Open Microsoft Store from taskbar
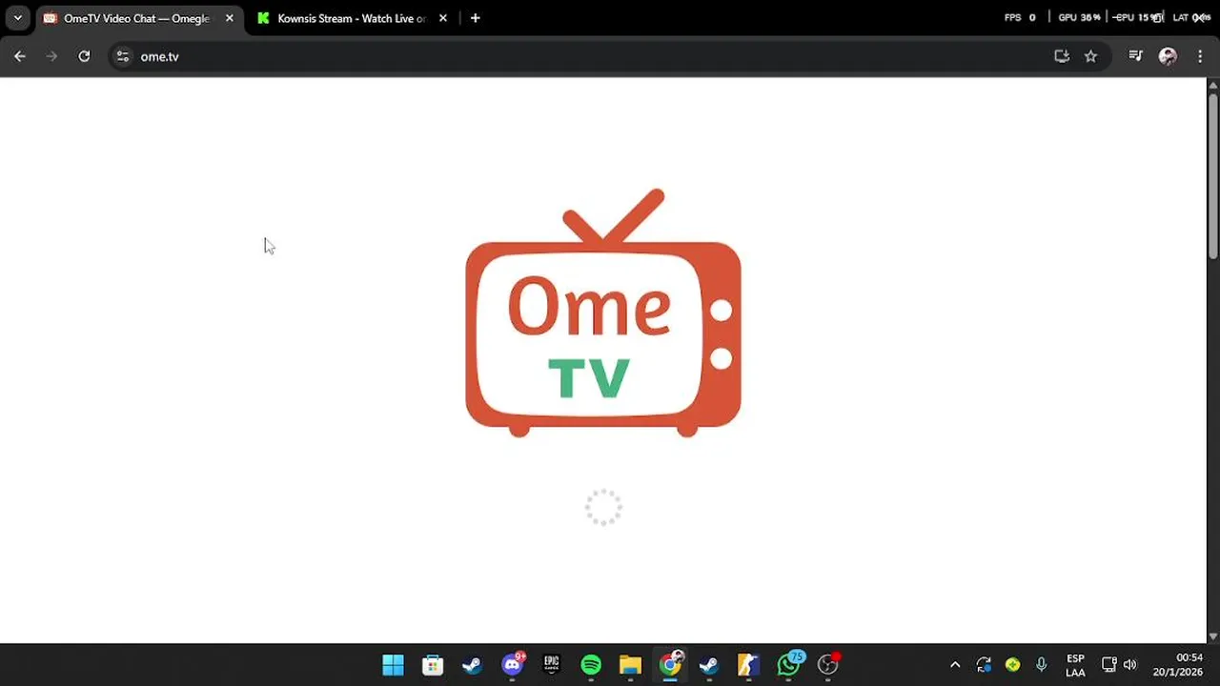Screen dimensions: 1220x686 point(433,665)
